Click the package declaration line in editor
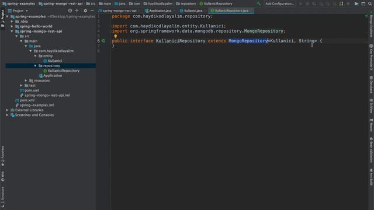Viewport: 374px width, 210px height. click(162, 16)
